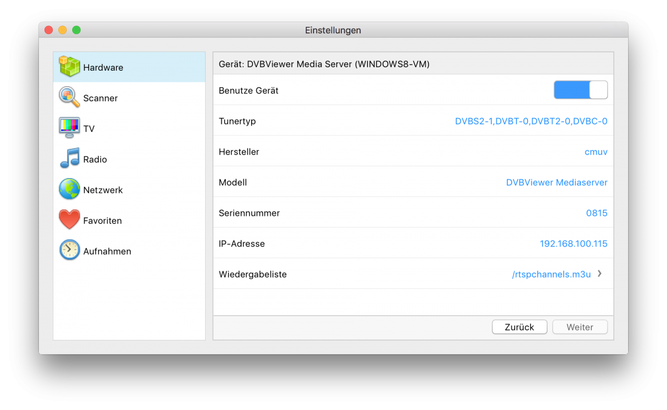Click the Weiter button
Viewport: 667px width, 410px height.
[x=580, y=327]
